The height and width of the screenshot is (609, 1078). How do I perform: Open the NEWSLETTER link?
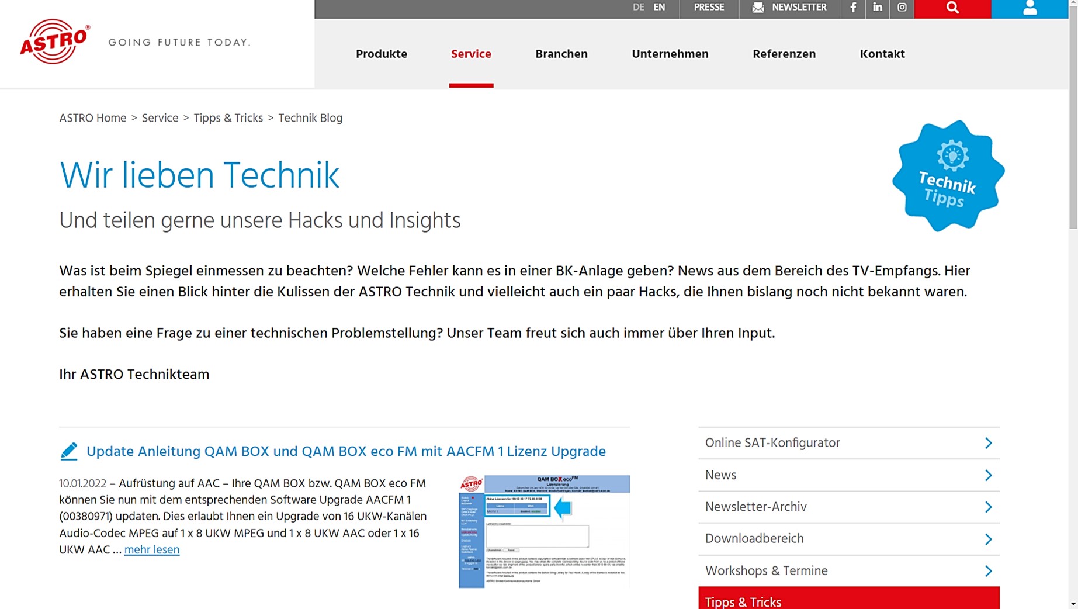789,8
